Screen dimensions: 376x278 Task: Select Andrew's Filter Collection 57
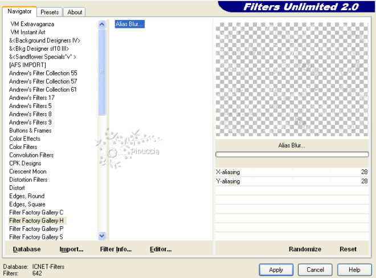point(43,81)
